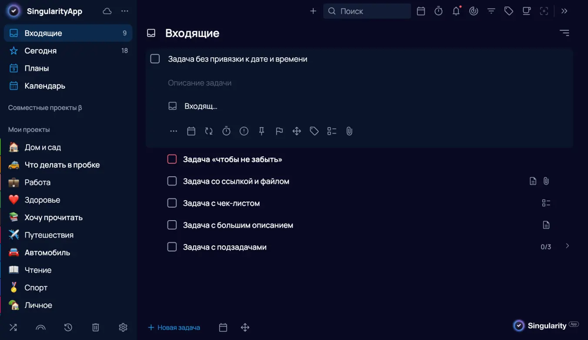The image size is (588, 340).
Task: Collapse the right panel with double chevron
Action: coord(564,11)
